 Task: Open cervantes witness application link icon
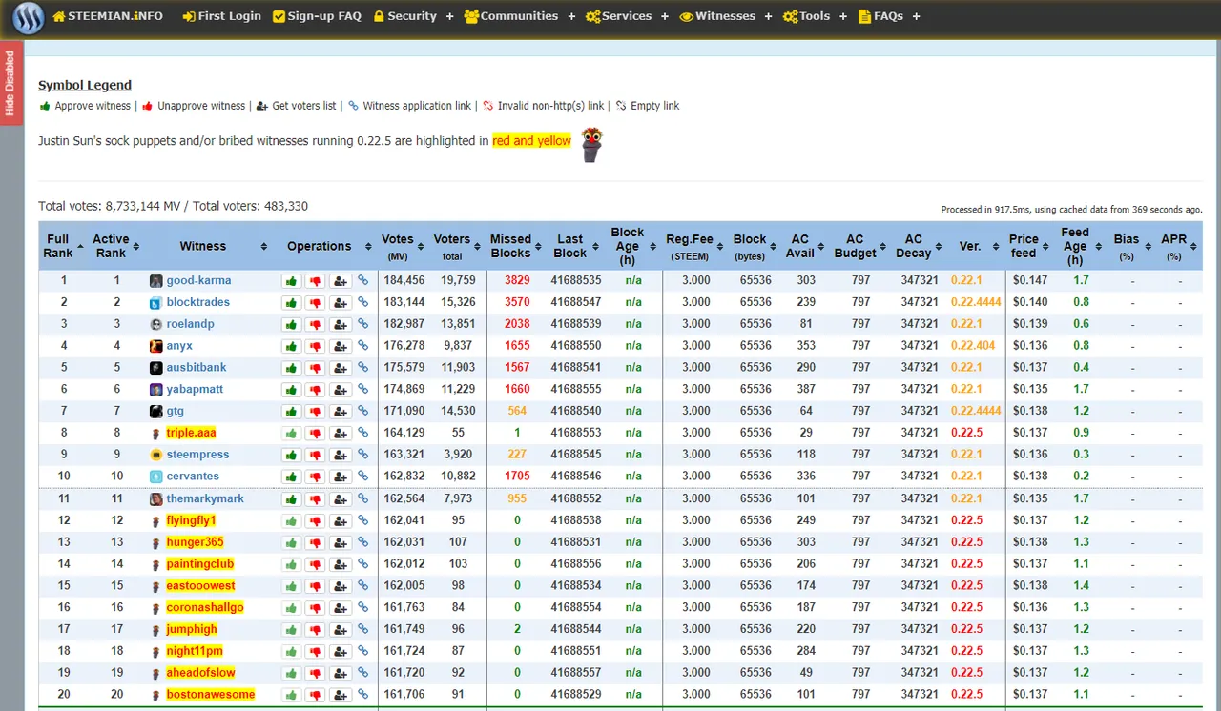point(362,477)
